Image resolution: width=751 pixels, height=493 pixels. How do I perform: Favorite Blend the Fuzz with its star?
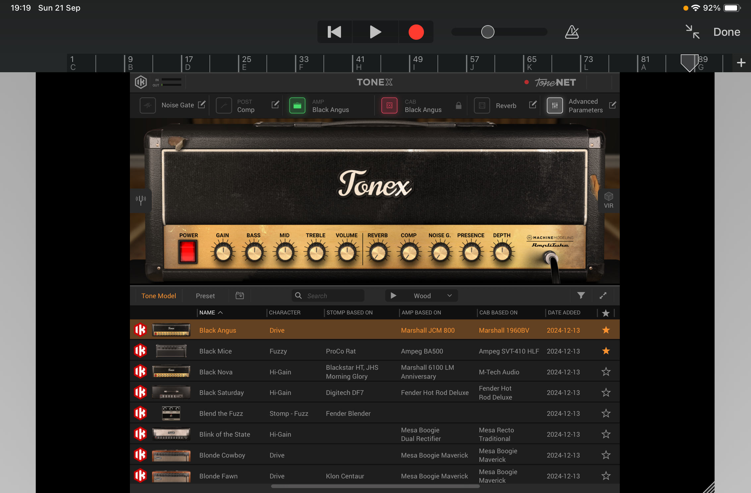pyautogui.click(x=606, y=413)
